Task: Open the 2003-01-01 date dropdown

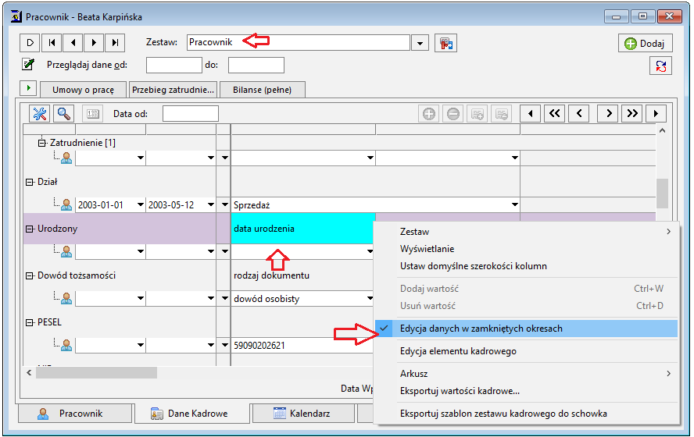Action: [x=141, y=204]
